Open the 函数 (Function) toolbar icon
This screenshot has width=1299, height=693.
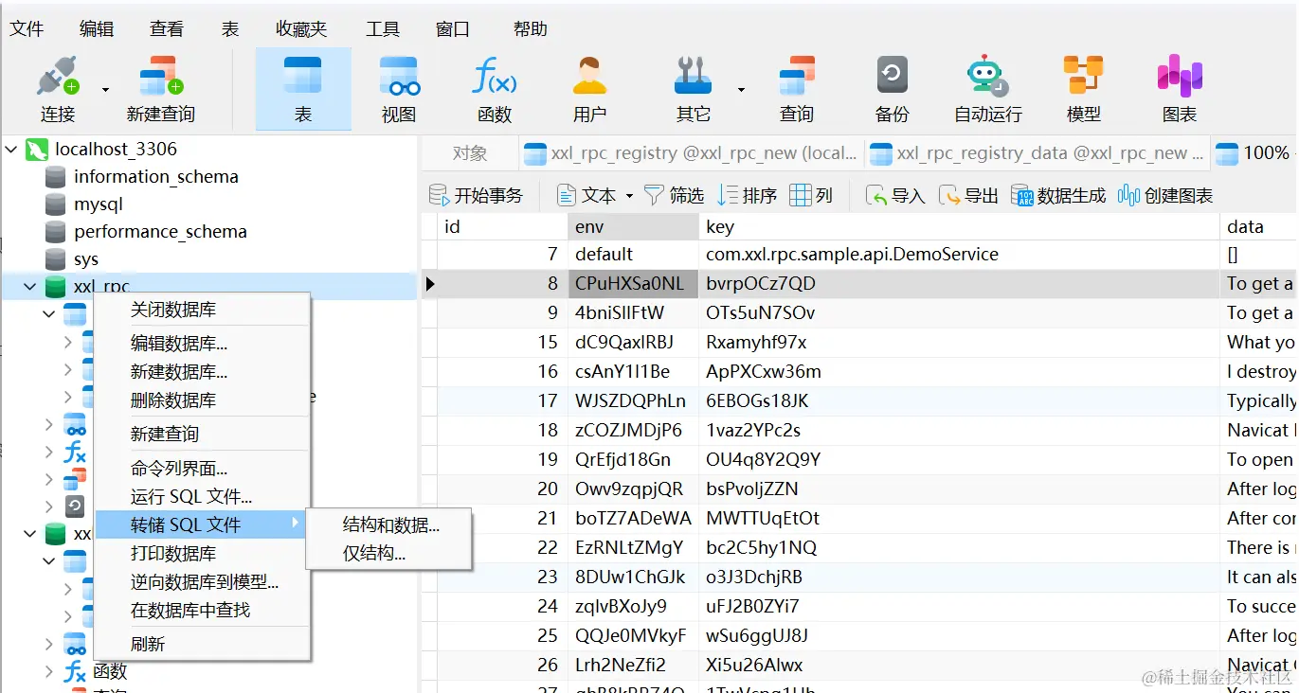494,88
